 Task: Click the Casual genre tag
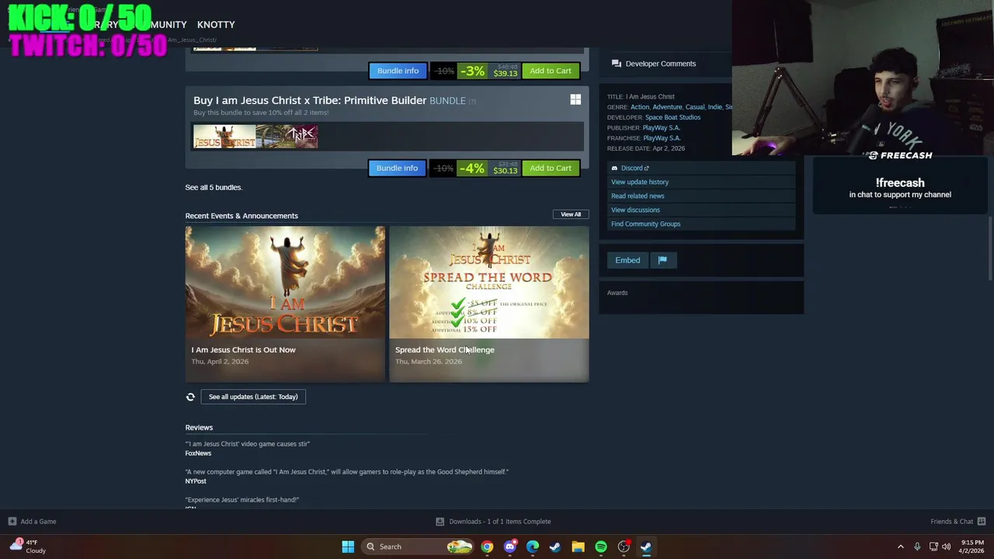pos(694,107)
